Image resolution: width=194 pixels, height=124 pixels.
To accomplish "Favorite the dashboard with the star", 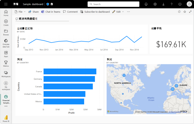I will 185,12.
